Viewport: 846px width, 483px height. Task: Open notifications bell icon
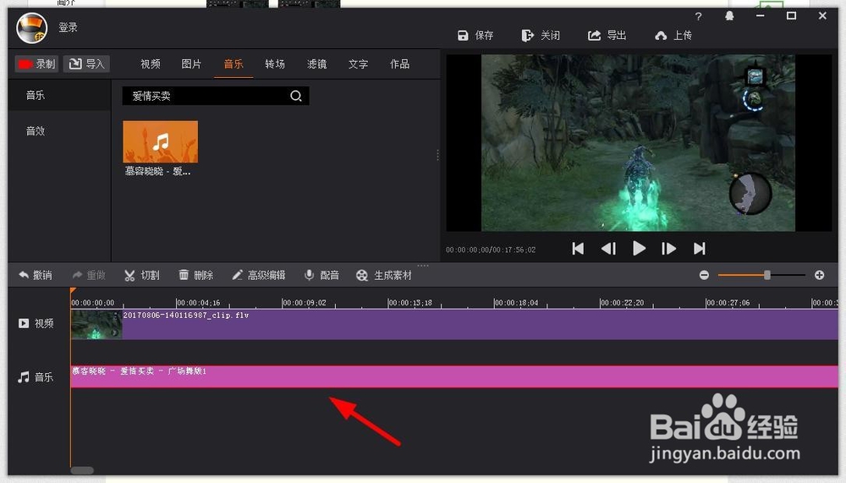point(729,16)
